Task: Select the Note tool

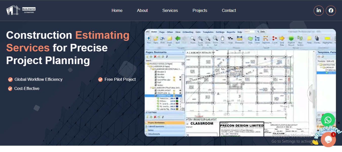Action: tap(309, 38)
